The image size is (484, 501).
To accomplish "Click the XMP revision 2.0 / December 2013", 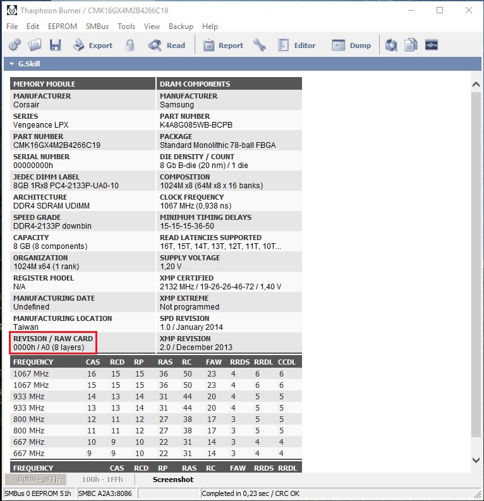I will (196, 347).
